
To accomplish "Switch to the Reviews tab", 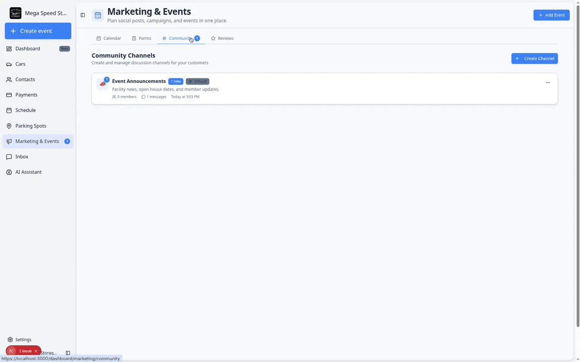I will click(222, 38).
